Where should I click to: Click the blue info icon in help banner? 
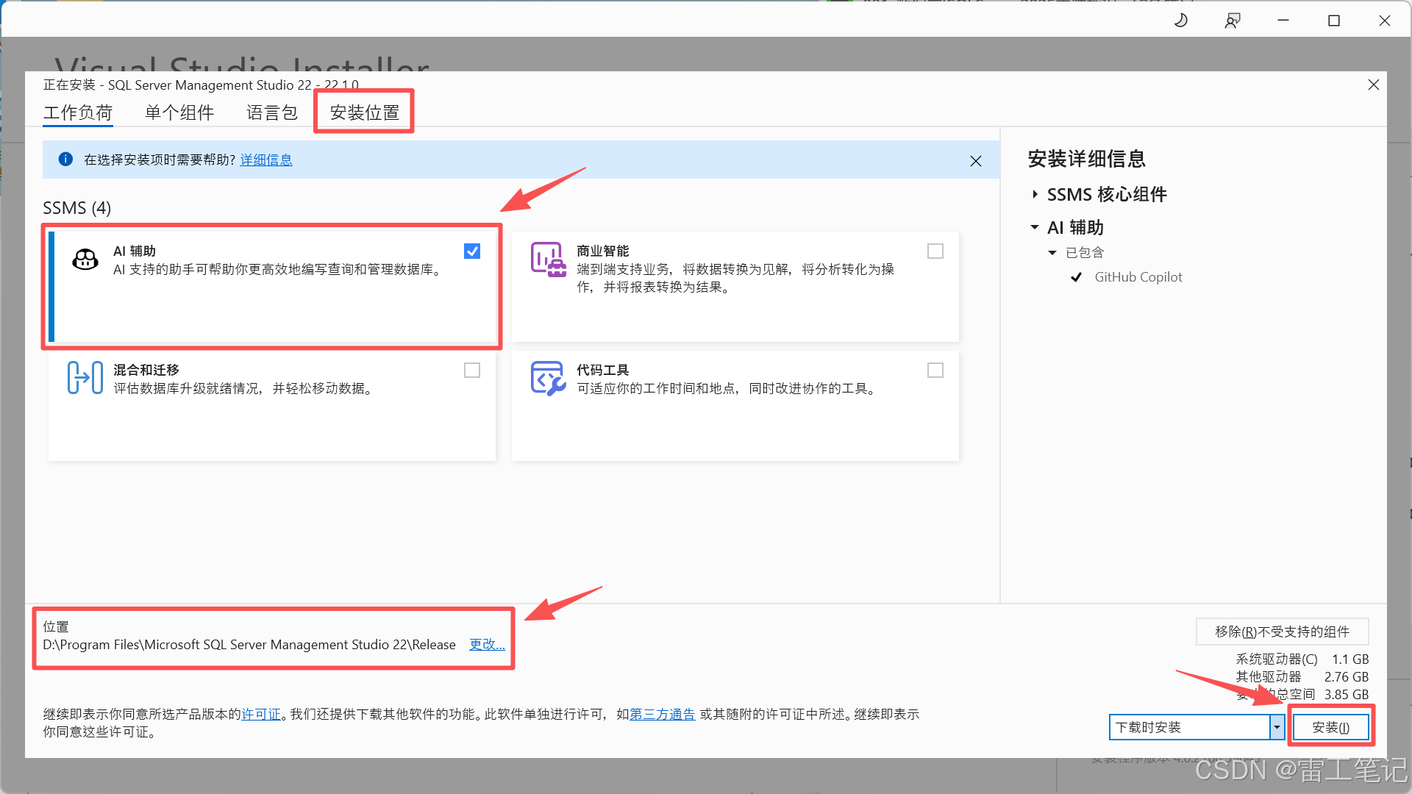coord(65,160)
